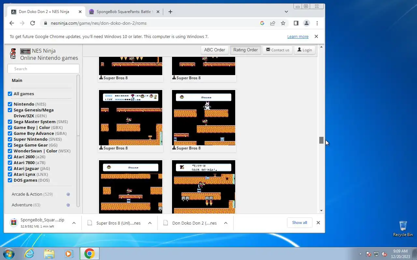The height and width of the screenshot is (260, 417).
Task: Open Super Bros 8 download options arrow
Action: point(150,223)
